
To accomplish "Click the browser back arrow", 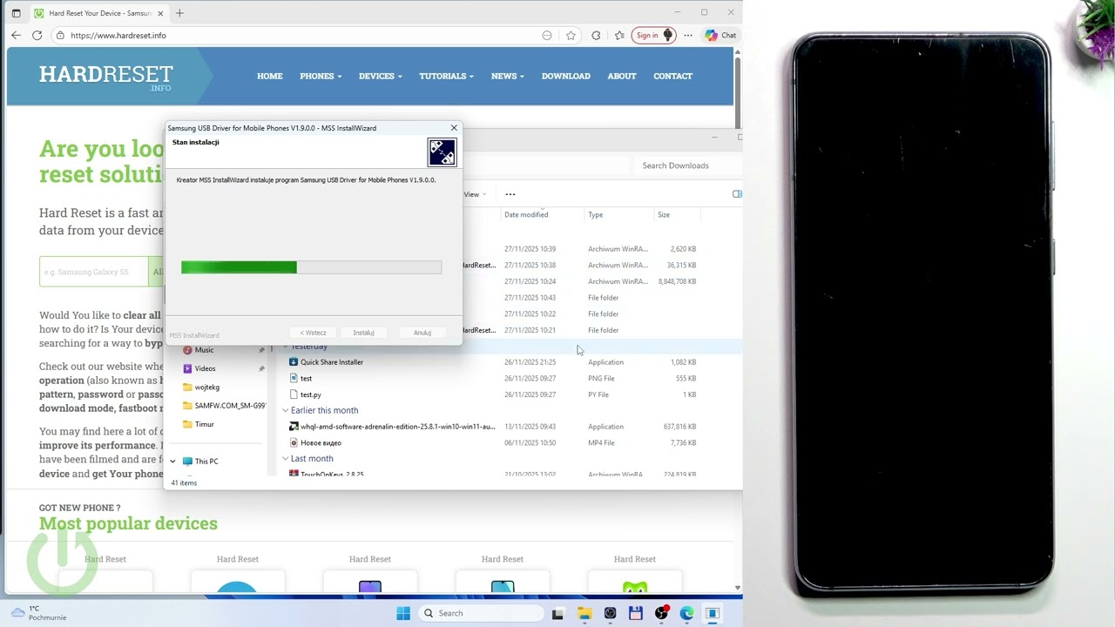I will click(16, 36).
